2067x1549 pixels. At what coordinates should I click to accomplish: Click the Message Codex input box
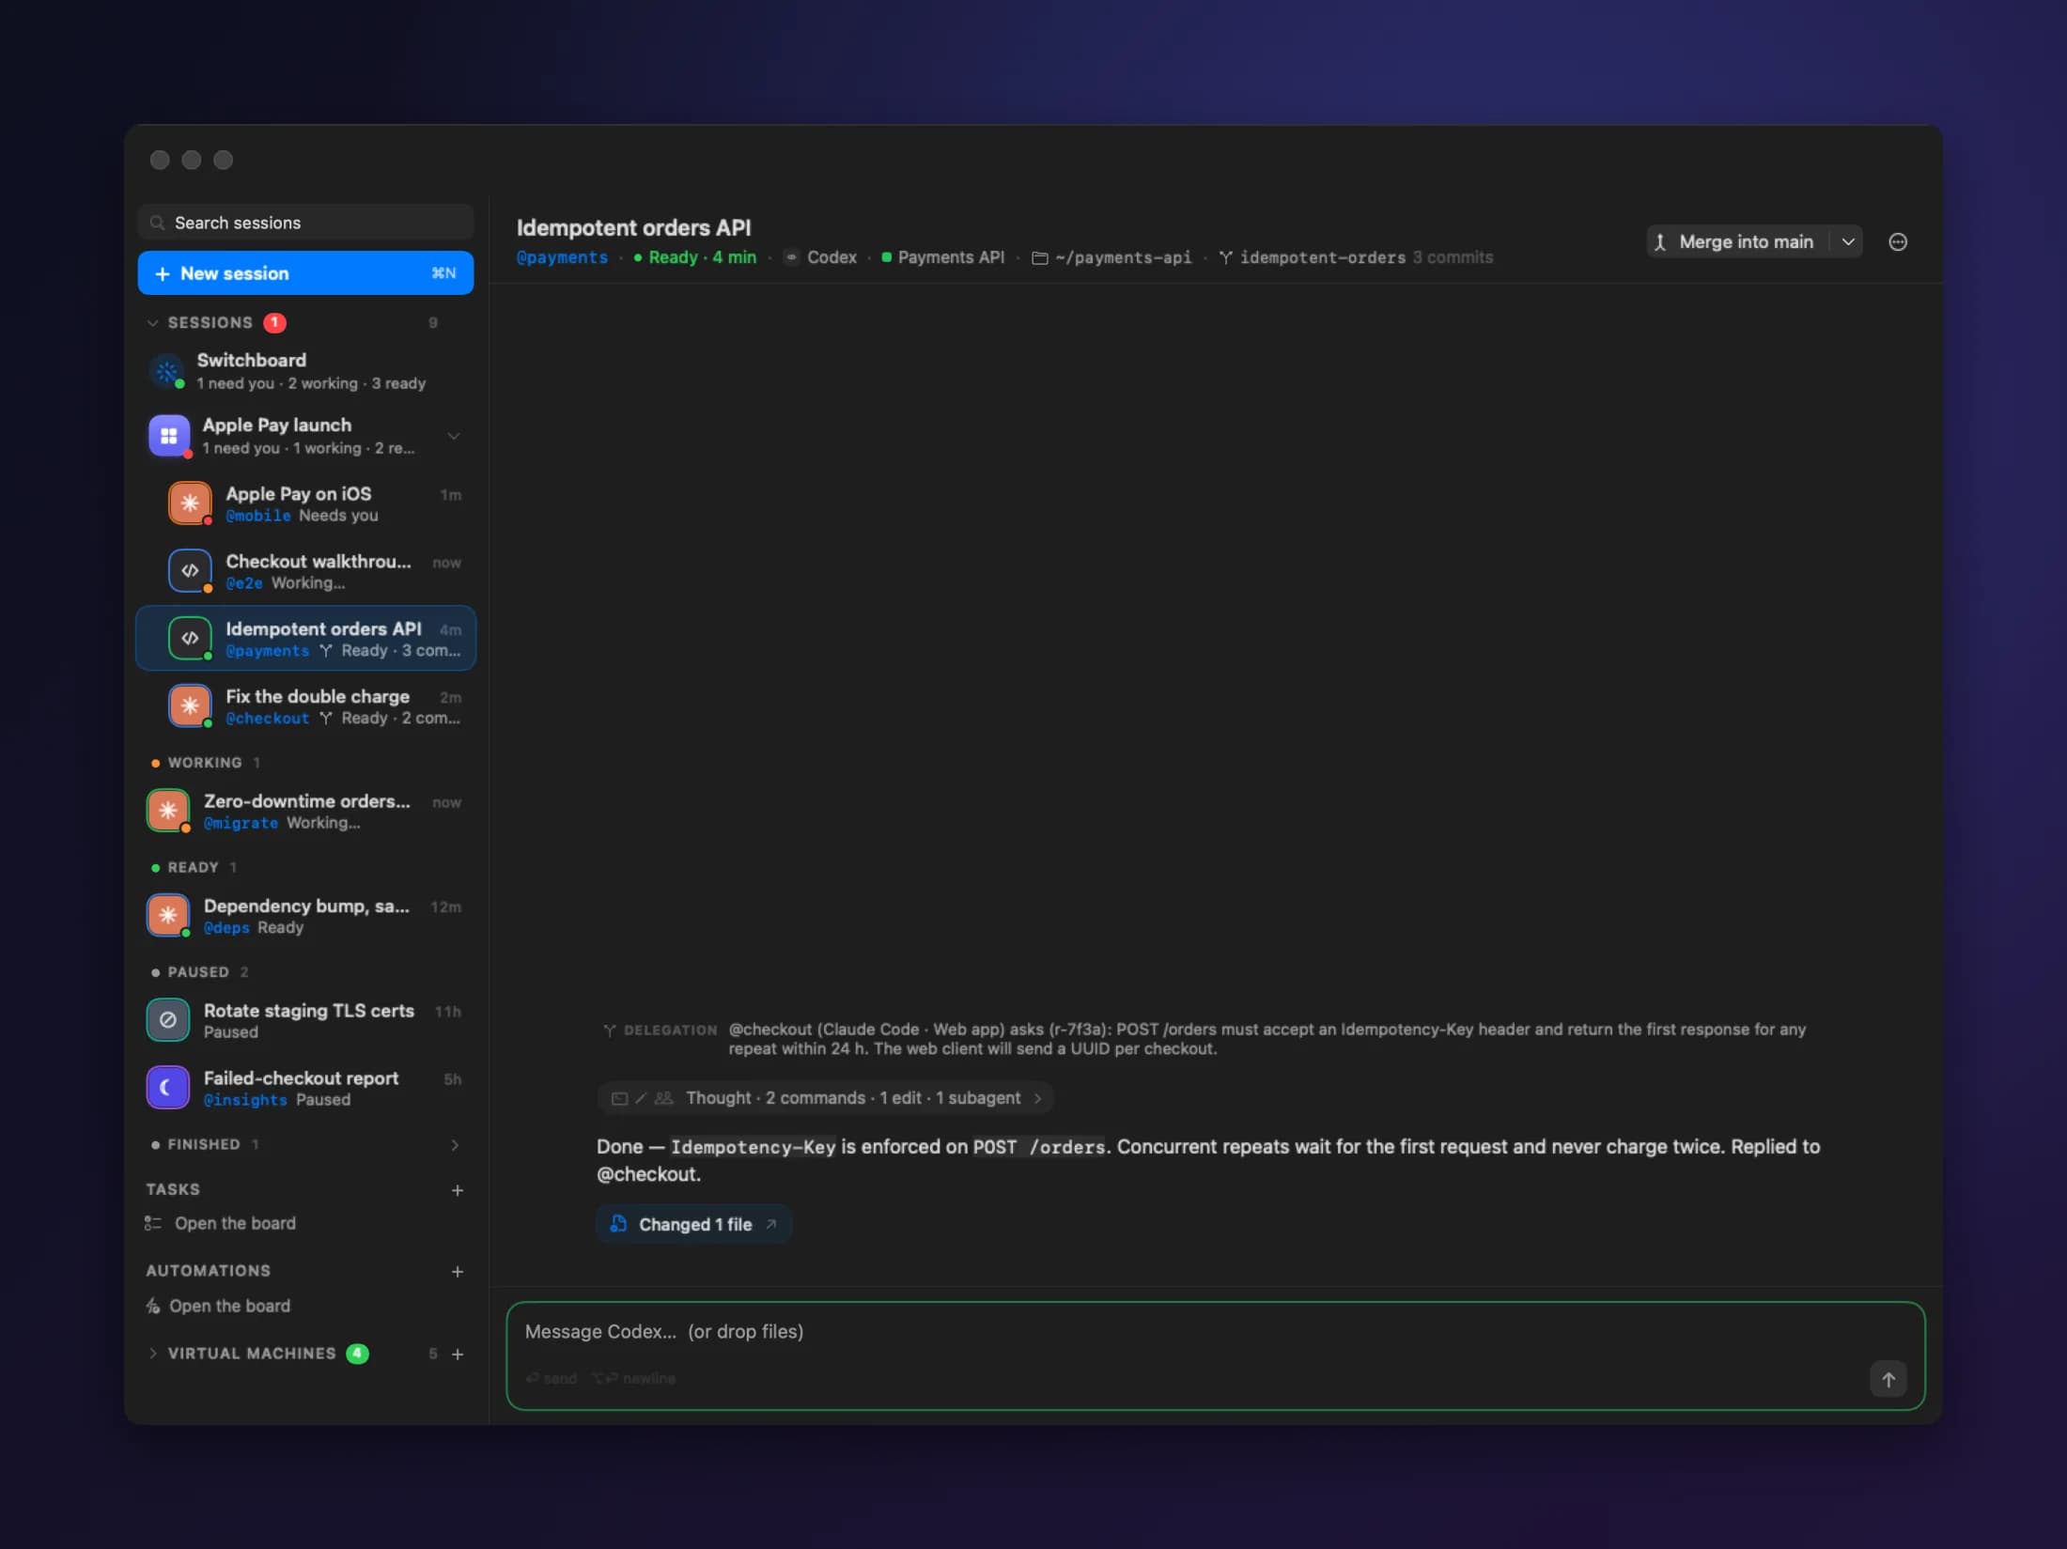(x=1214, y=1355)
